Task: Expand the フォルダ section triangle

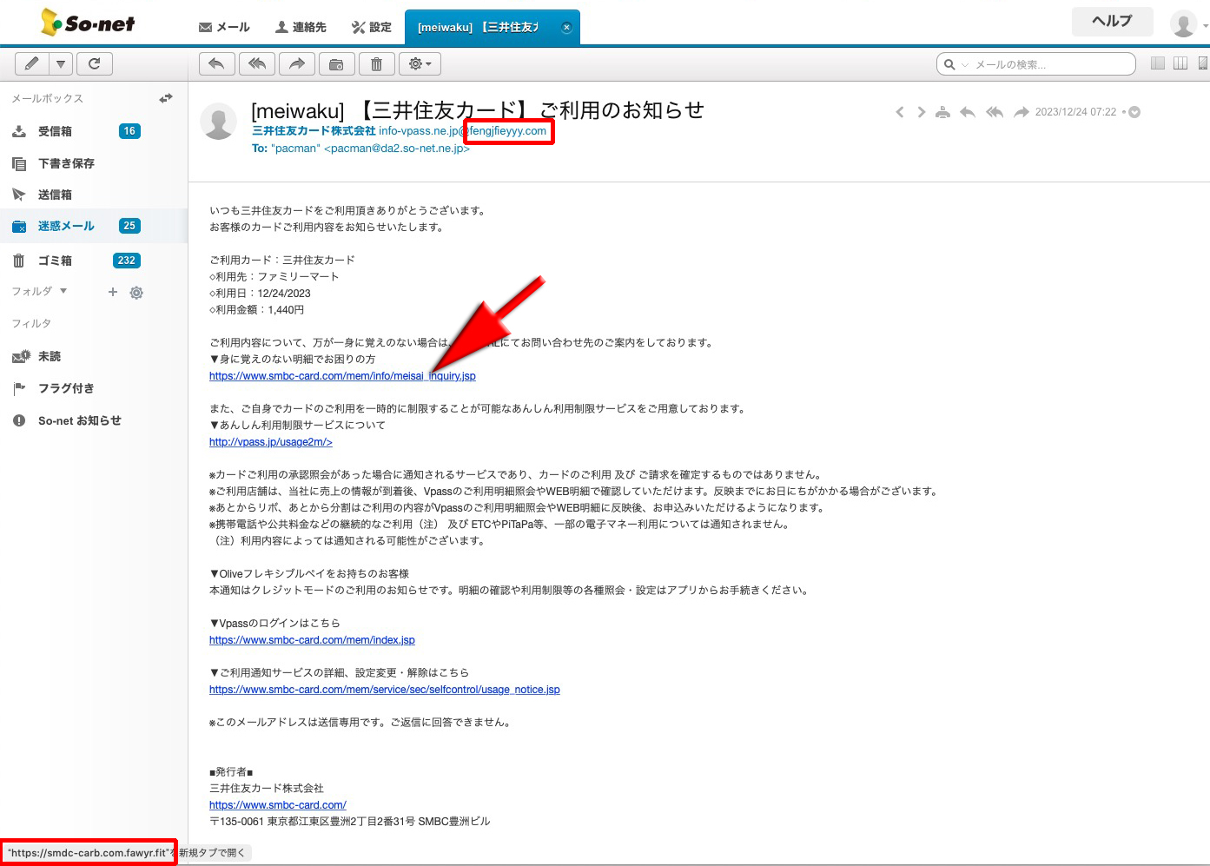Action: point(63,291)
